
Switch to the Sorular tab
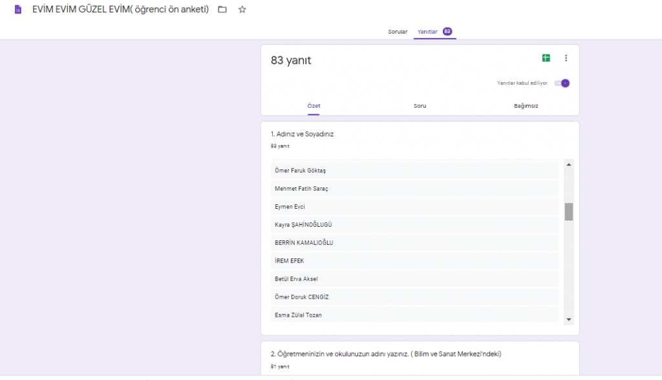pos(398,32)
